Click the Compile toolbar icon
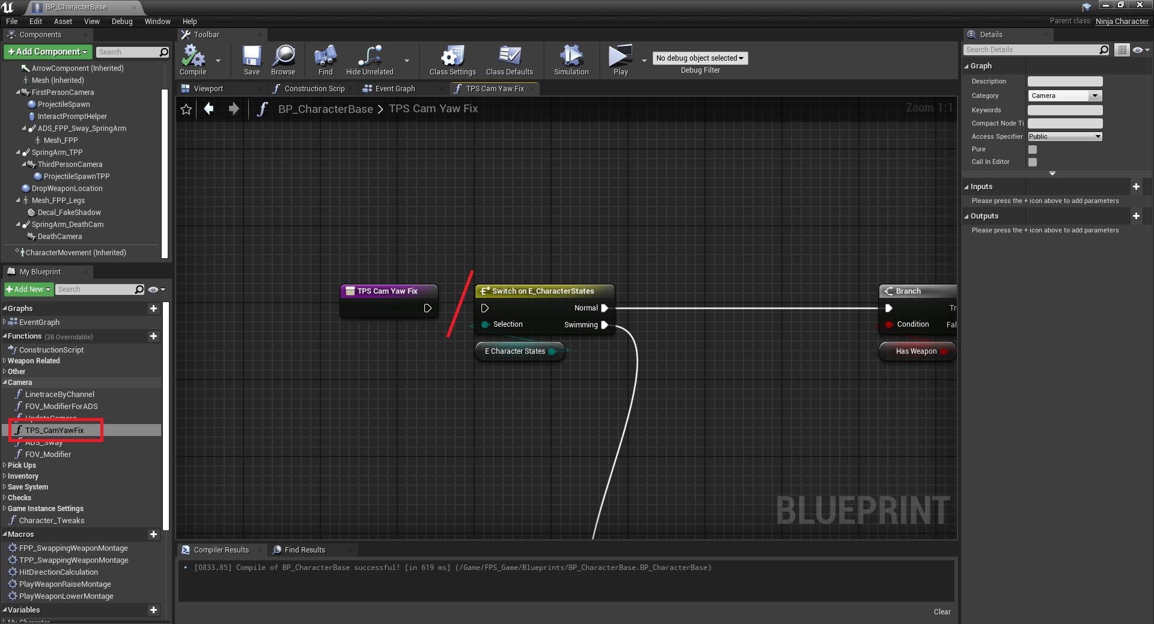Screen dimensions: 1154x624 coord(193,57)
